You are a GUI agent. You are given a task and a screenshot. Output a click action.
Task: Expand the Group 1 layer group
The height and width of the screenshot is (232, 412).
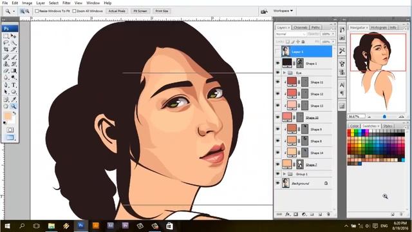[x=285, y=174]
